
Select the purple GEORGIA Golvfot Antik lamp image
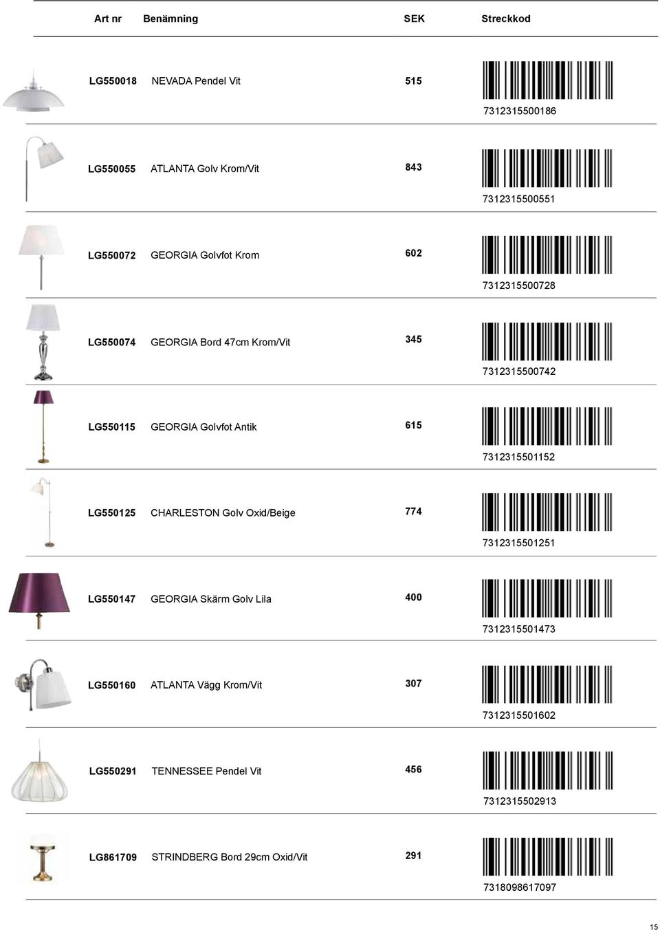coord(44,428)
